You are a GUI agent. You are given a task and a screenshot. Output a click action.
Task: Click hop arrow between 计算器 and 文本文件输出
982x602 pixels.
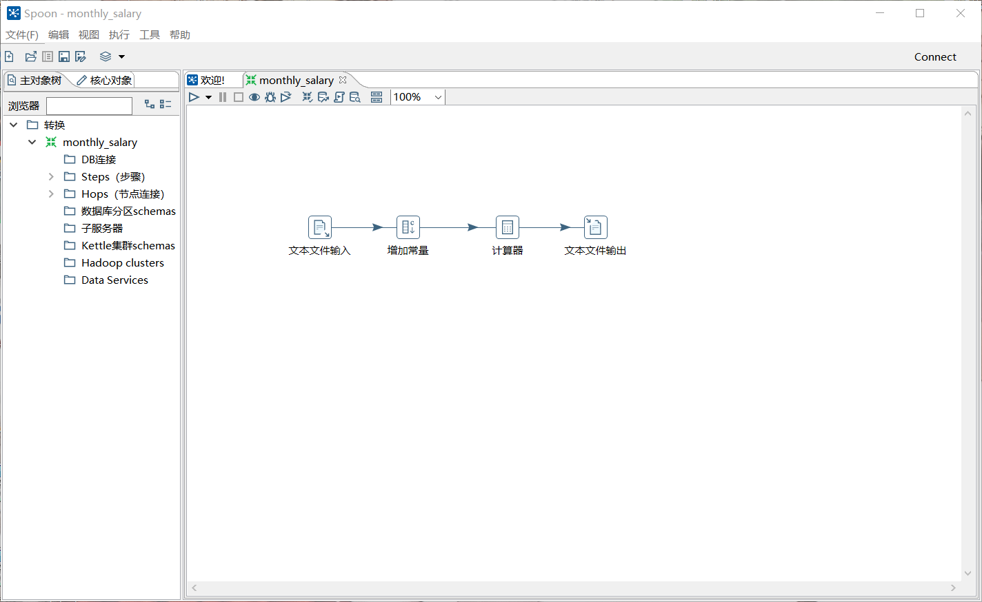coord(565,227)
